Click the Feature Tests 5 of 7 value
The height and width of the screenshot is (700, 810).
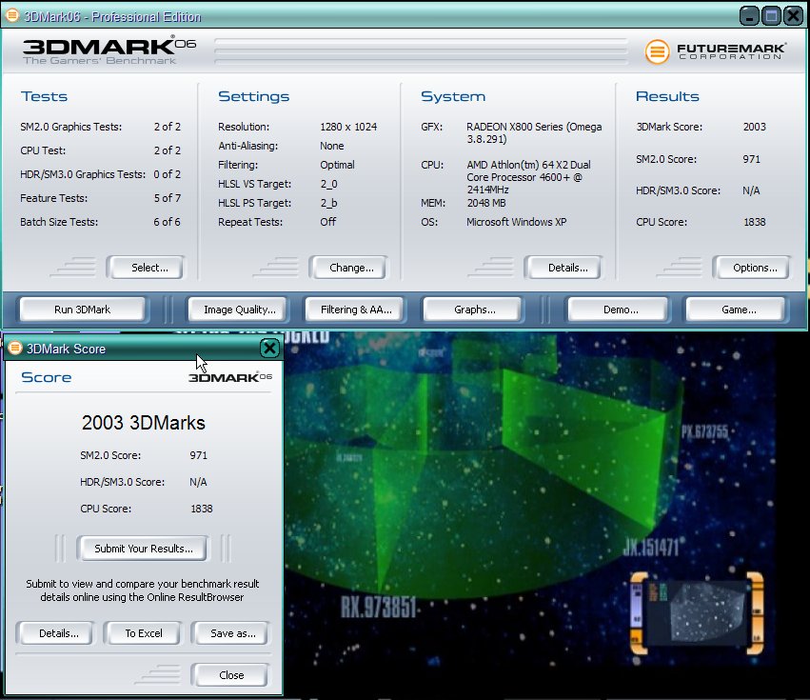(x=167, y=198)
